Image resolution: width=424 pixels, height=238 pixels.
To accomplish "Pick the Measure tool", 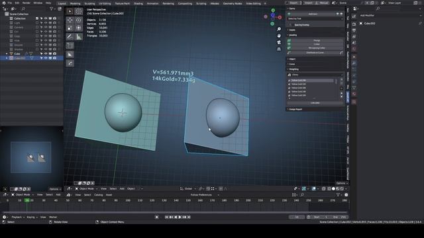I will coord(79,37).
